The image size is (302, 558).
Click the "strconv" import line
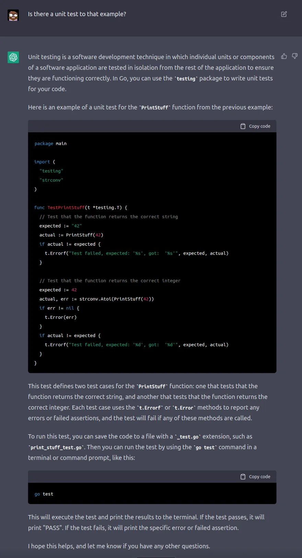pyautogui.click(x=51, y=180)
